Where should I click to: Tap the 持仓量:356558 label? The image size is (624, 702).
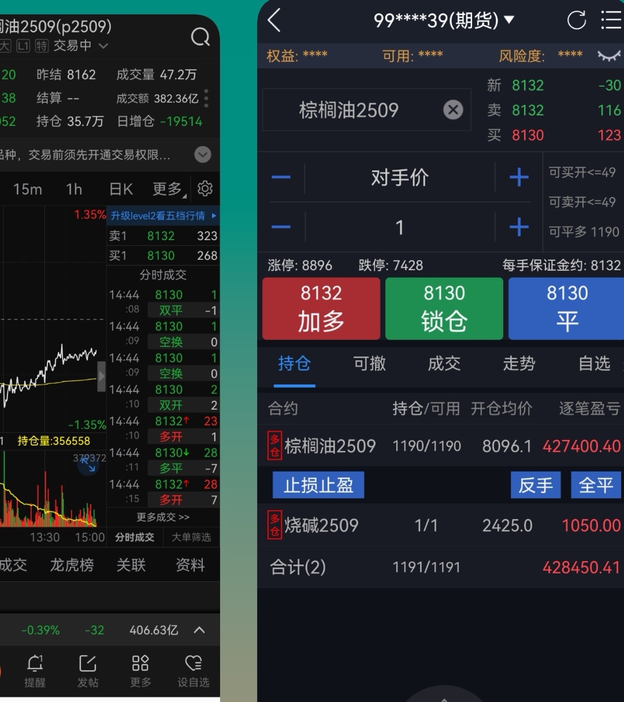[x=54, y=441]
